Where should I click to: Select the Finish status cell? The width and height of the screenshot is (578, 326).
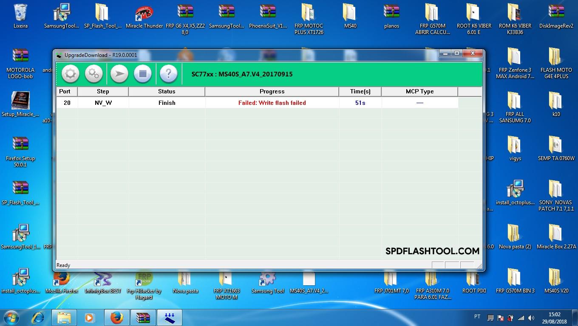167,103
